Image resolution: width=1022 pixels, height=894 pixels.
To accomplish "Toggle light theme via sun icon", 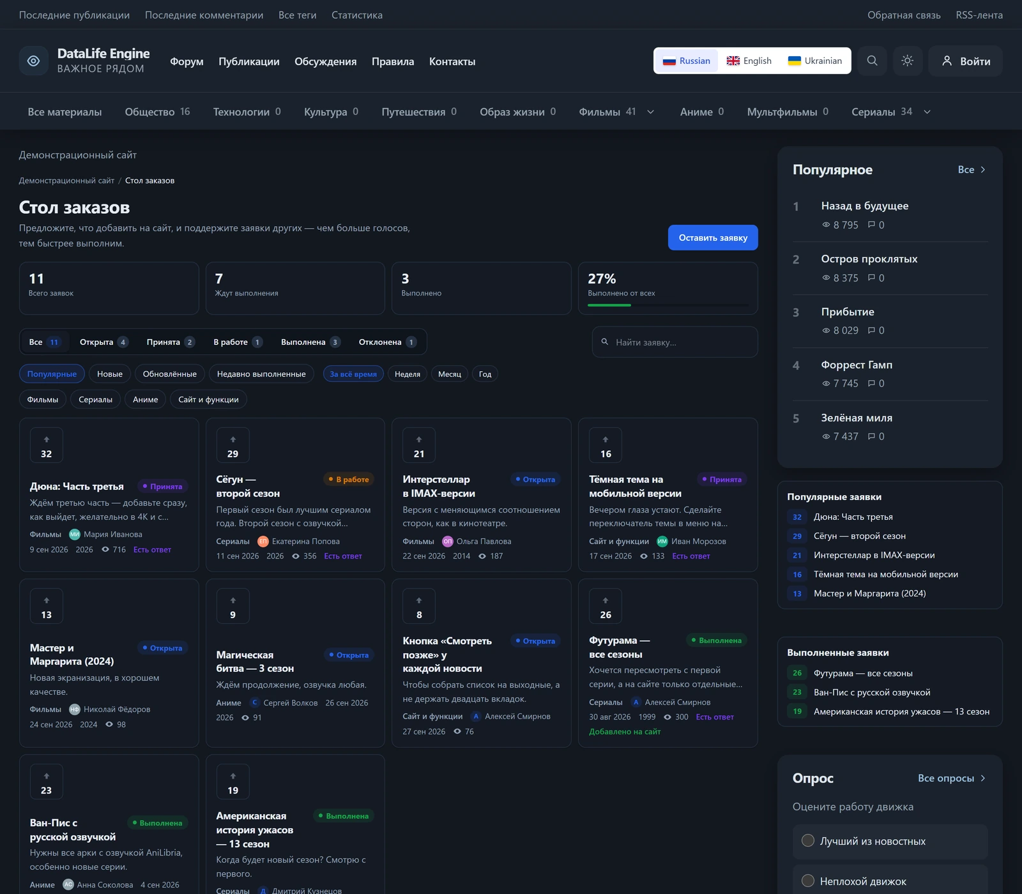I will 907,61.
